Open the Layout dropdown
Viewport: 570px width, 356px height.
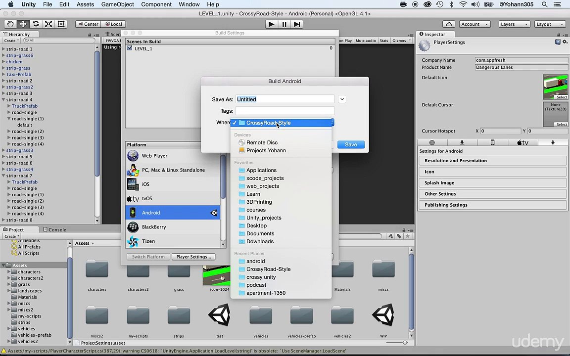click(550, 24)
